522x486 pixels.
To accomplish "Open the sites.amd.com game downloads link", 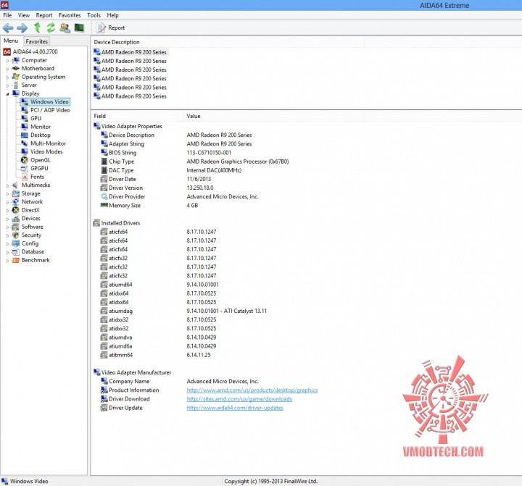I will click(239, 399).
